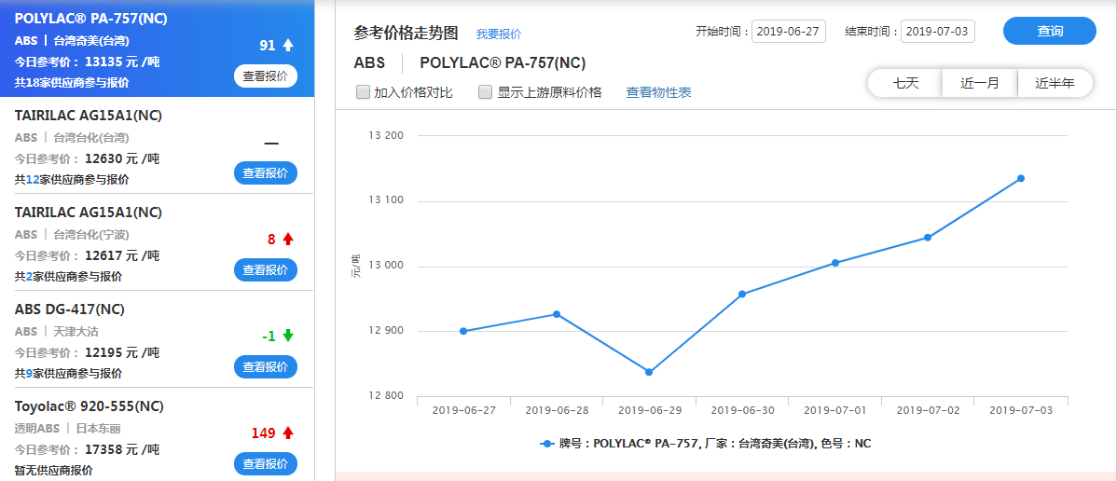The height and width of the screenshot is (481, 1117).
Task: Click the chart data point for 2019-07-02
Action: point(928,238)
